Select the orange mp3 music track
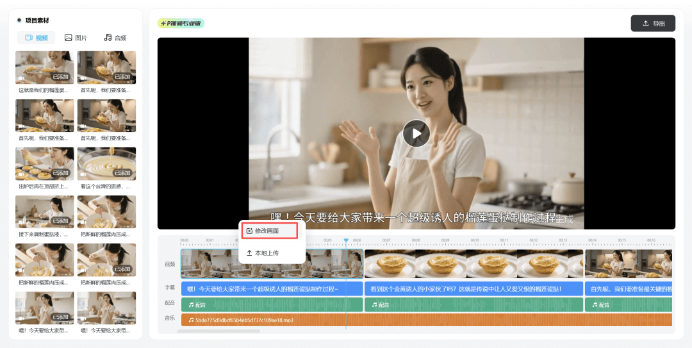692x348 pixels. 426,319
